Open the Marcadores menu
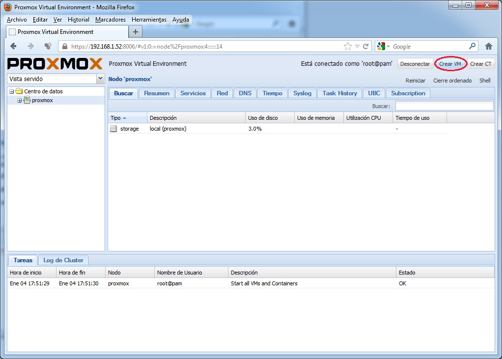Image resolution: width=502 pixels, height=359 pixels. tap(111, 20)
